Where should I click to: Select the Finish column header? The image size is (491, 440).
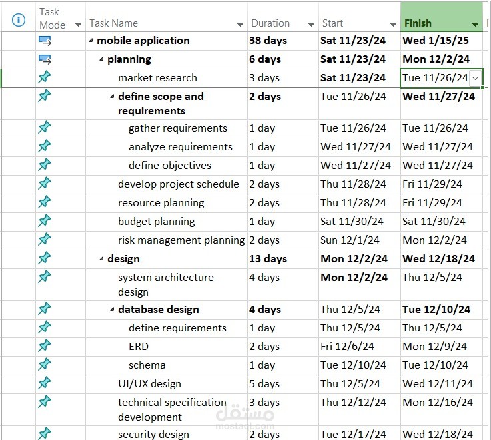click(x=442, y=17)
